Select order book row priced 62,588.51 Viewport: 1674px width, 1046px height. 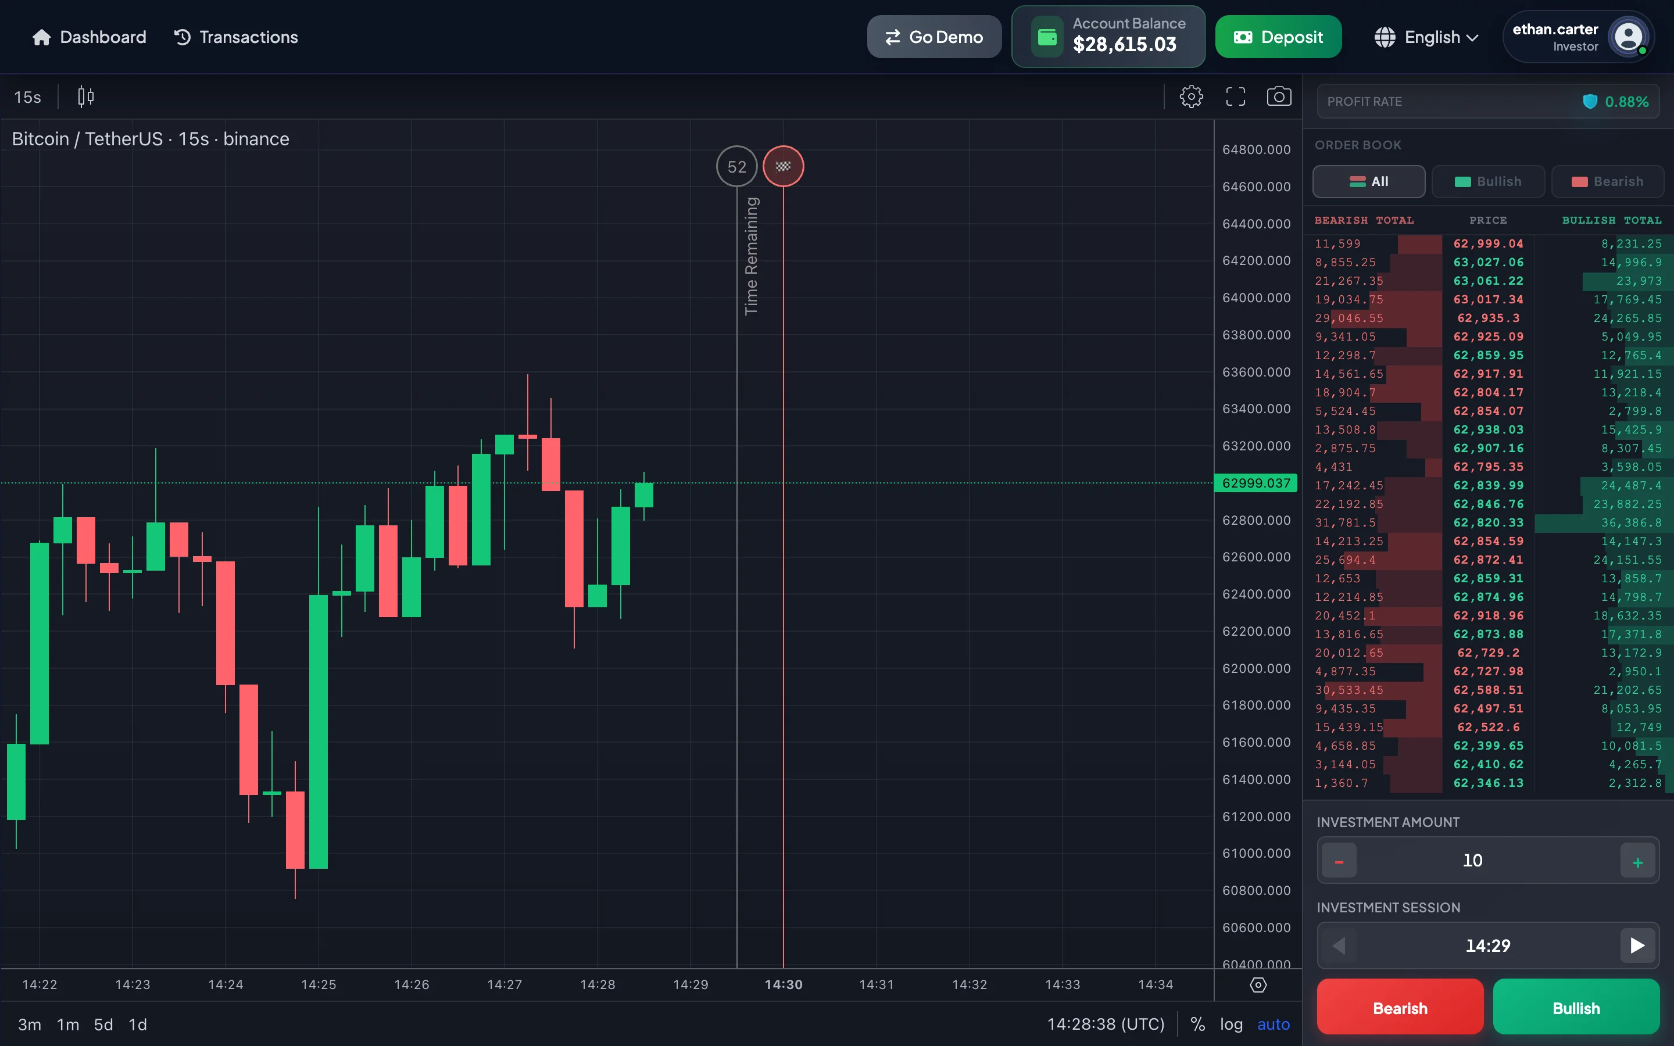pos(1488,690)
